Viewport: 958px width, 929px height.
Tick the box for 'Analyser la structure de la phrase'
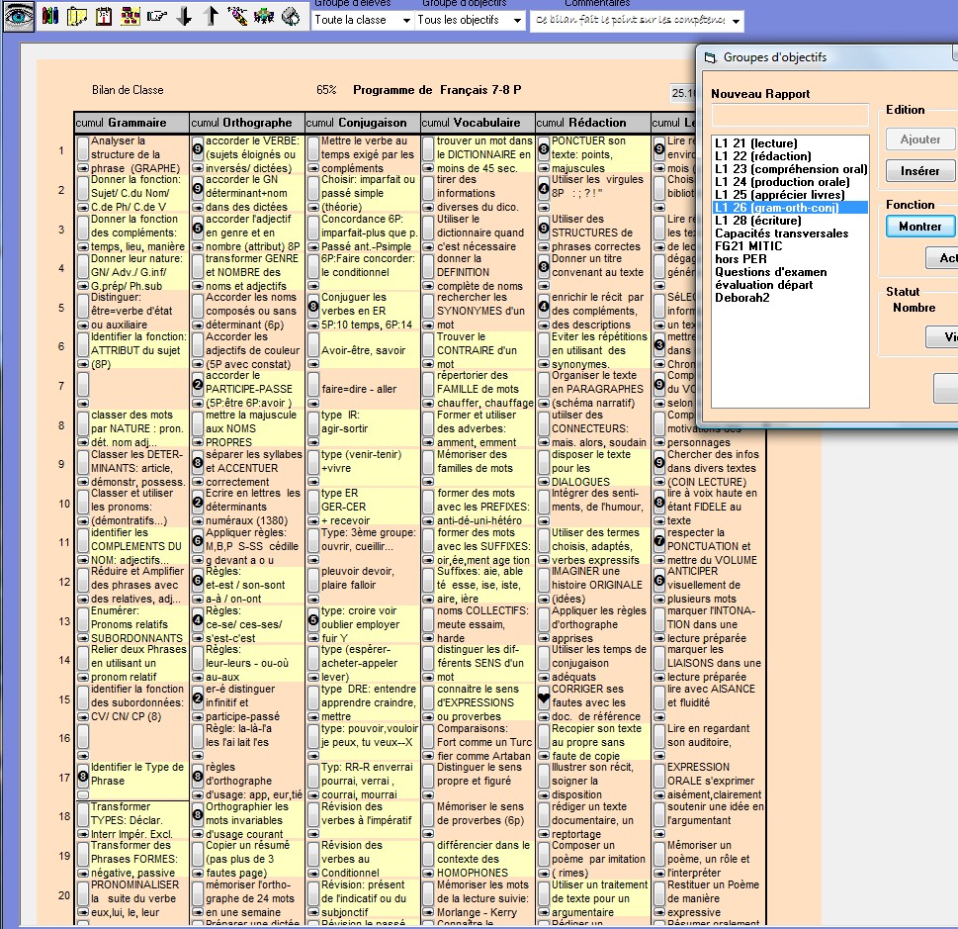(83, 148)
